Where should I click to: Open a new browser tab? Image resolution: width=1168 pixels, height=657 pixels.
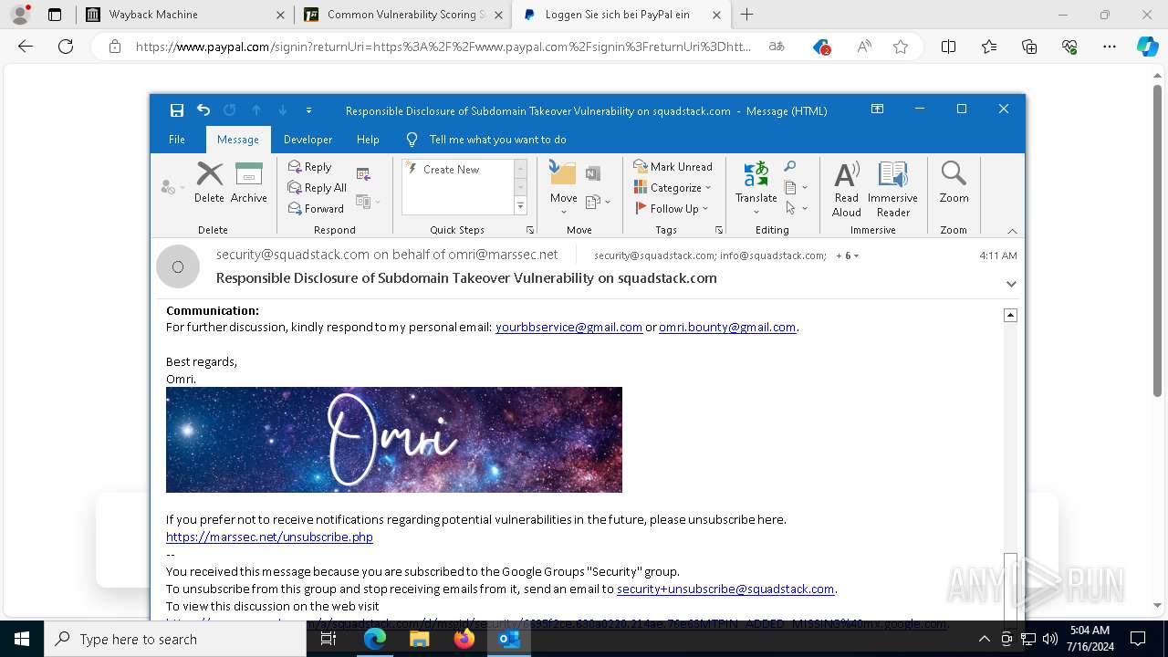pos(746,15)
